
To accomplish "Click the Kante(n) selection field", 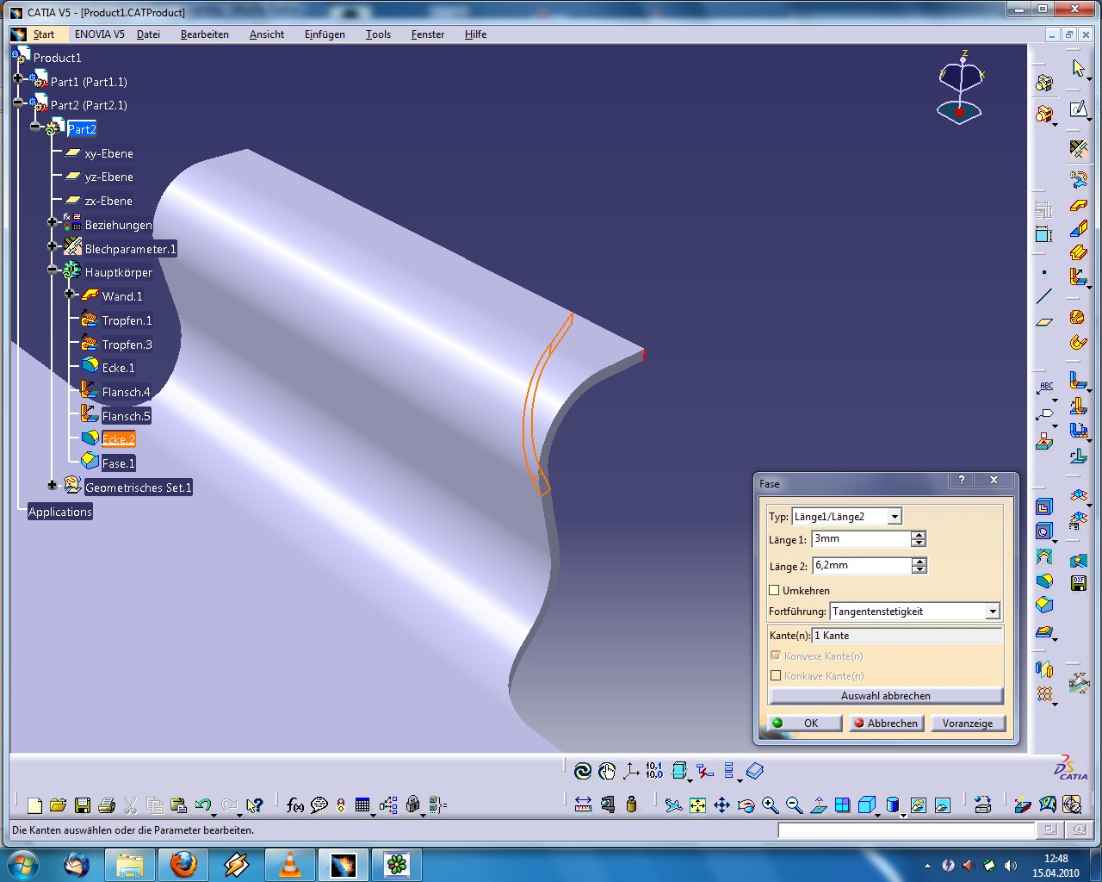I will pyautogui.click(x=907, y=636).
